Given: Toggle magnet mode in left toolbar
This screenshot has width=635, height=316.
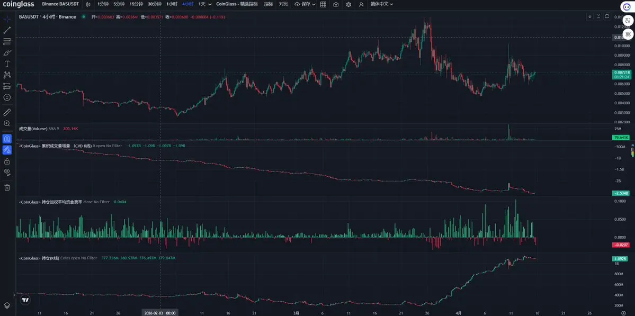Looking at the screenshot, I should [7, 139].
